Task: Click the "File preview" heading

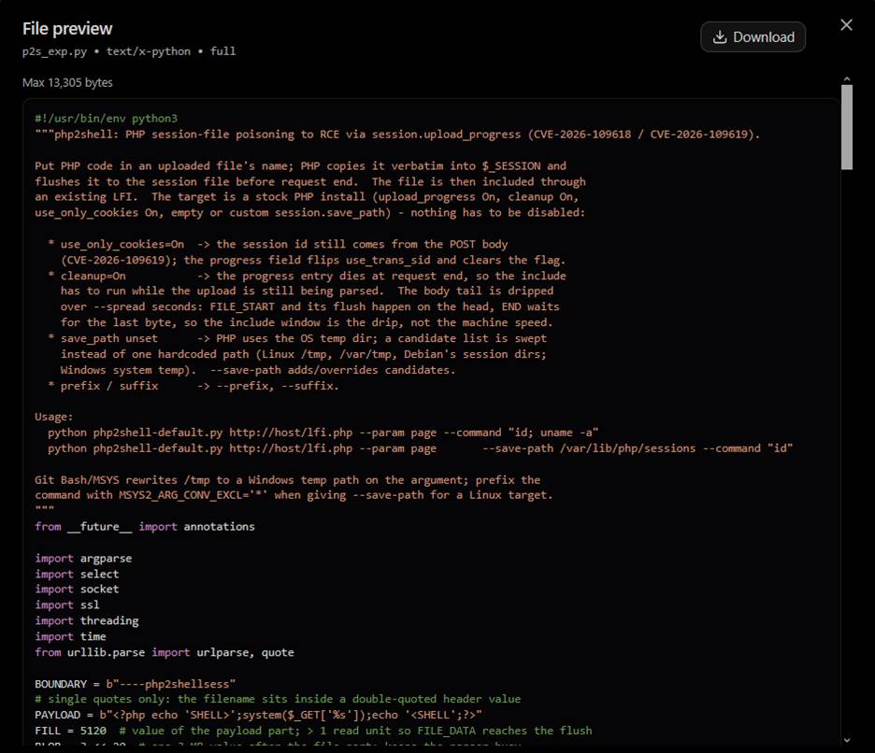Action: pos(67,28)
